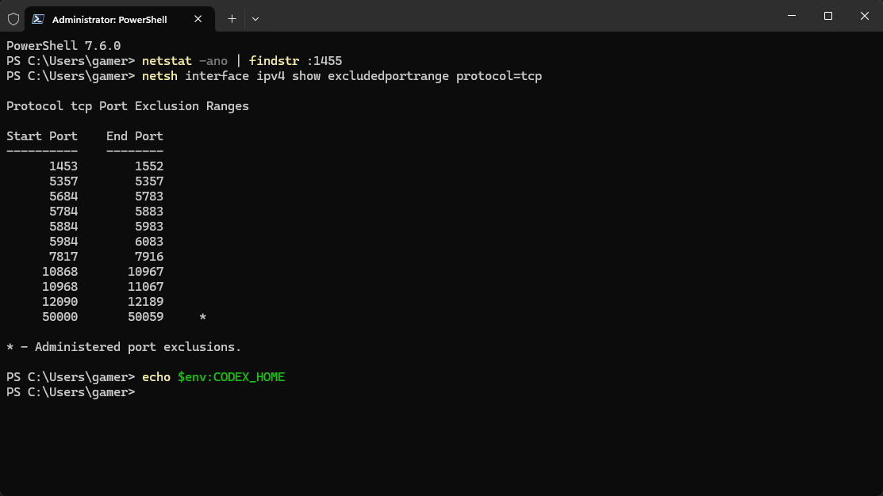Click the asterisk beside the 50059 row

click(203, 317)
